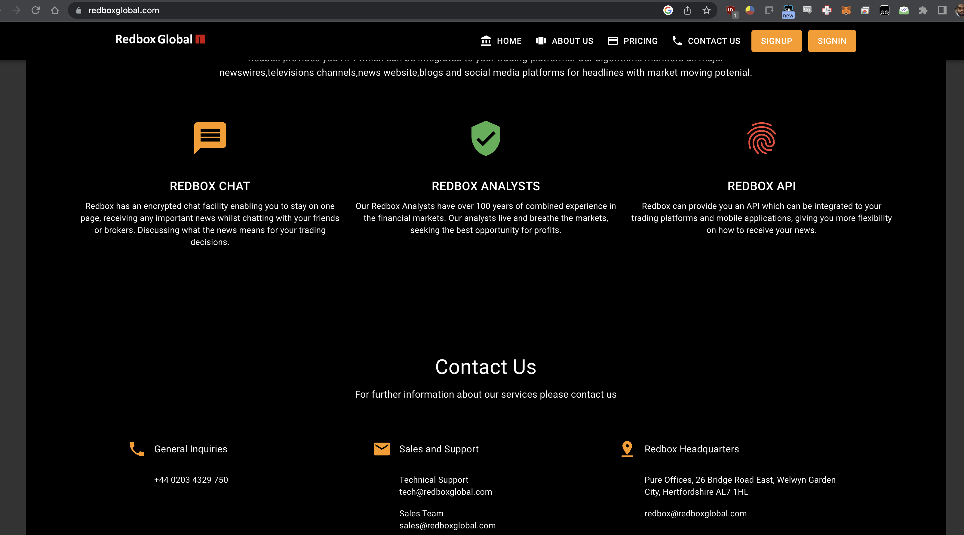Toggle the browser side panel icon
The height and width of the screenshot is (535, 964).
[x=942, y=10]
